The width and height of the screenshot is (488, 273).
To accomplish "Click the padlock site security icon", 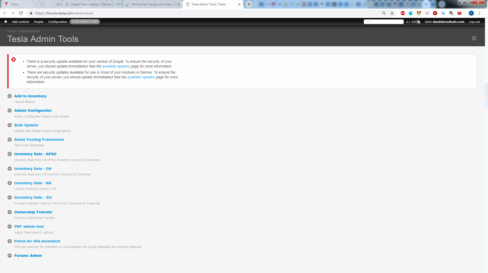I will (31, 13).
